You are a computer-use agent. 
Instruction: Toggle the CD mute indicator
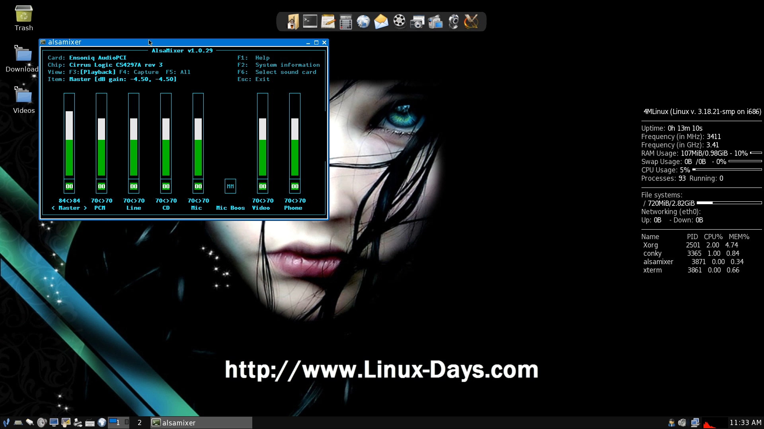166,186
